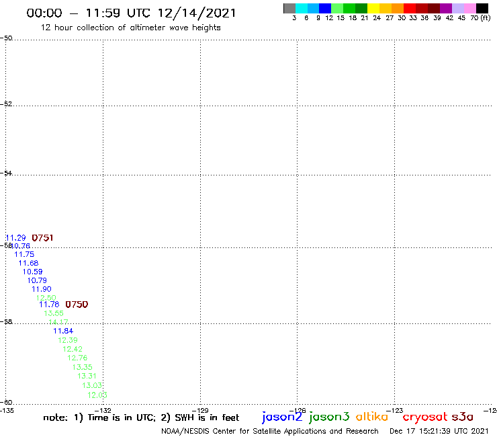The image size is (497, 437).
Task: Click the bright red swatch in the color scale
Action: click(x=410, y=9)
